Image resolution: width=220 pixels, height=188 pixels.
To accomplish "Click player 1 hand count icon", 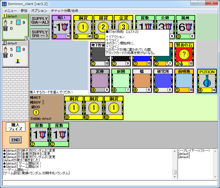I will click(x=5, y=22).
